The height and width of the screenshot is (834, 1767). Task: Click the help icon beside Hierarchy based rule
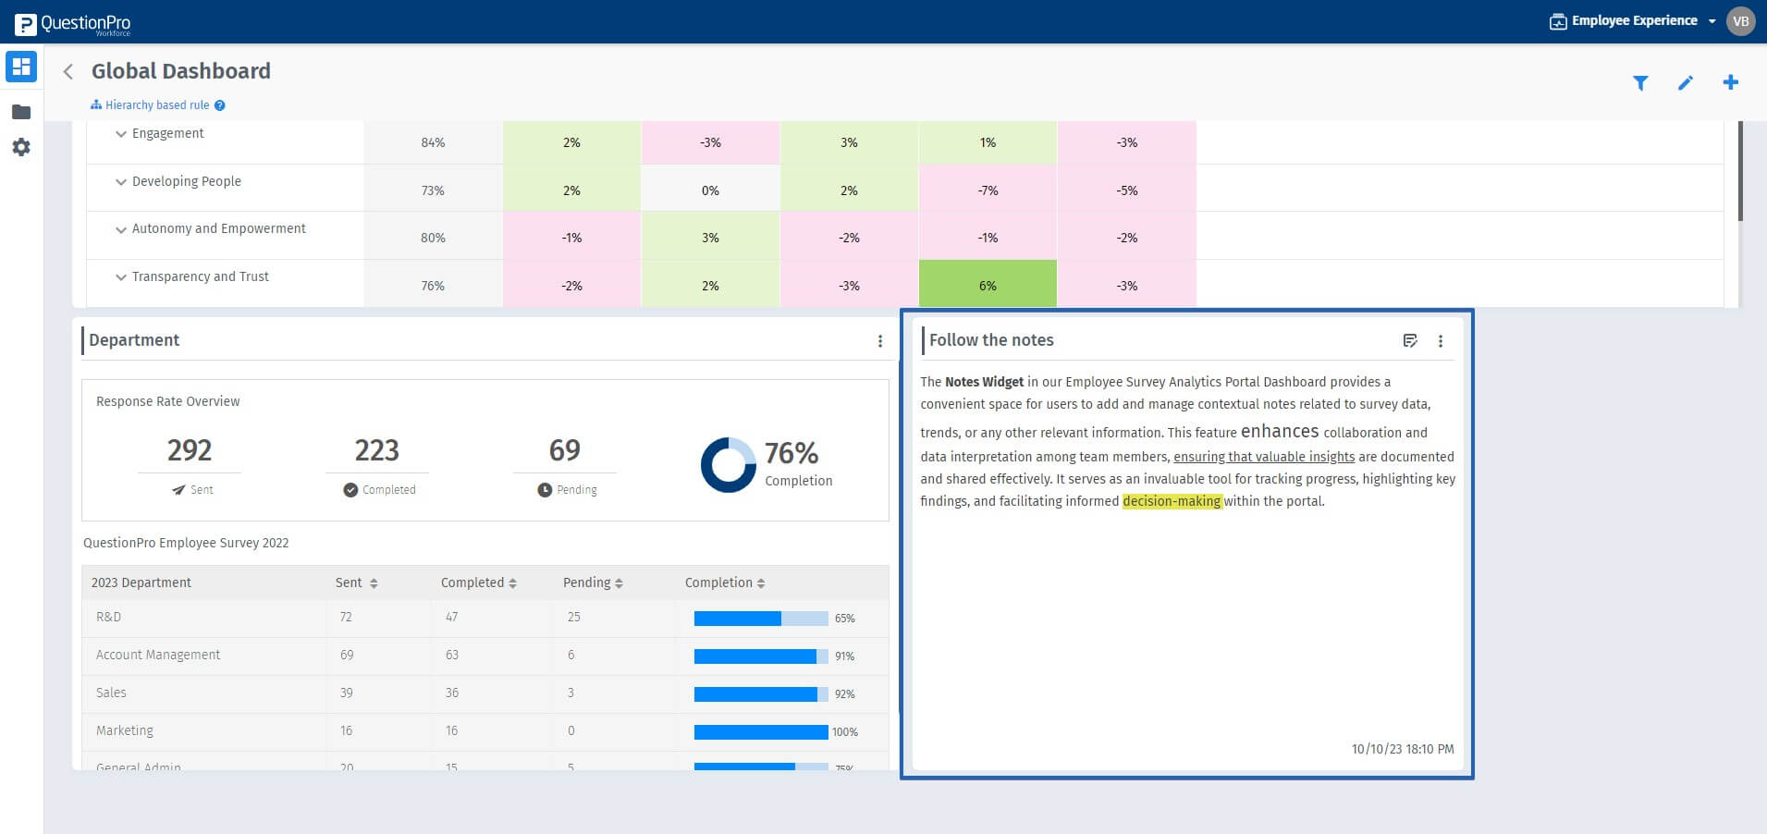click(219, 104)
